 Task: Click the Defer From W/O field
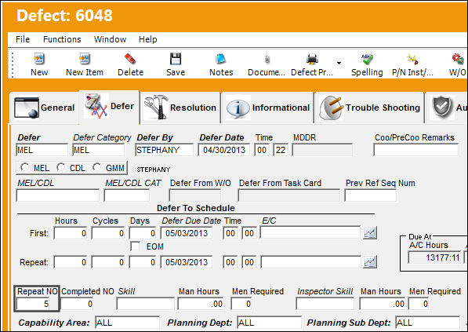[195, 195]
